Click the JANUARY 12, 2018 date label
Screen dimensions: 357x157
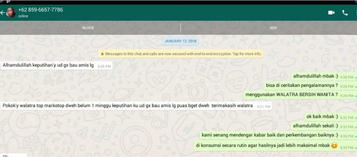tap(181, 41)
